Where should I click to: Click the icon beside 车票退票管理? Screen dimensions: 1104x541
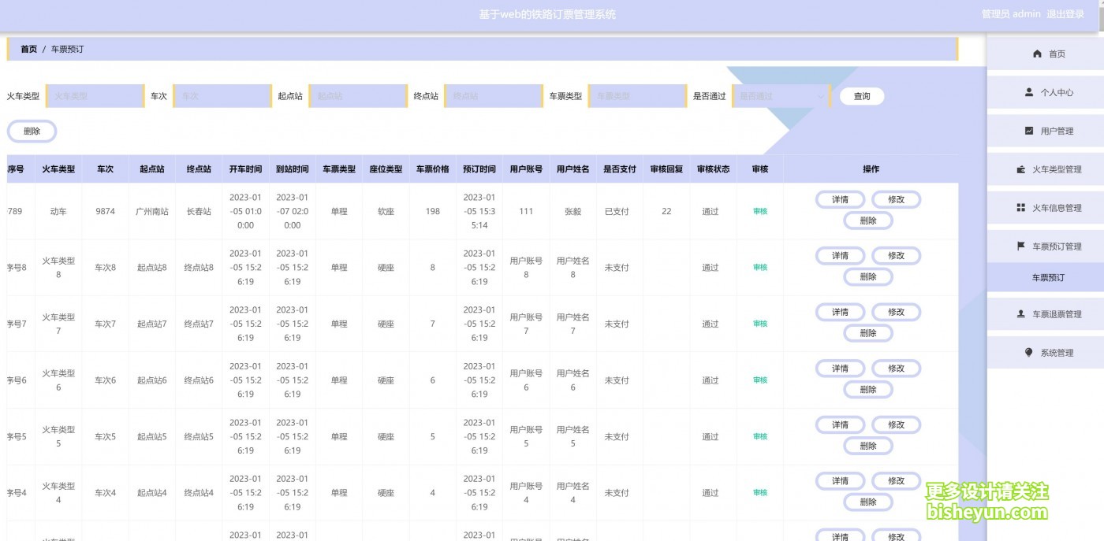tap(1021, 314)
